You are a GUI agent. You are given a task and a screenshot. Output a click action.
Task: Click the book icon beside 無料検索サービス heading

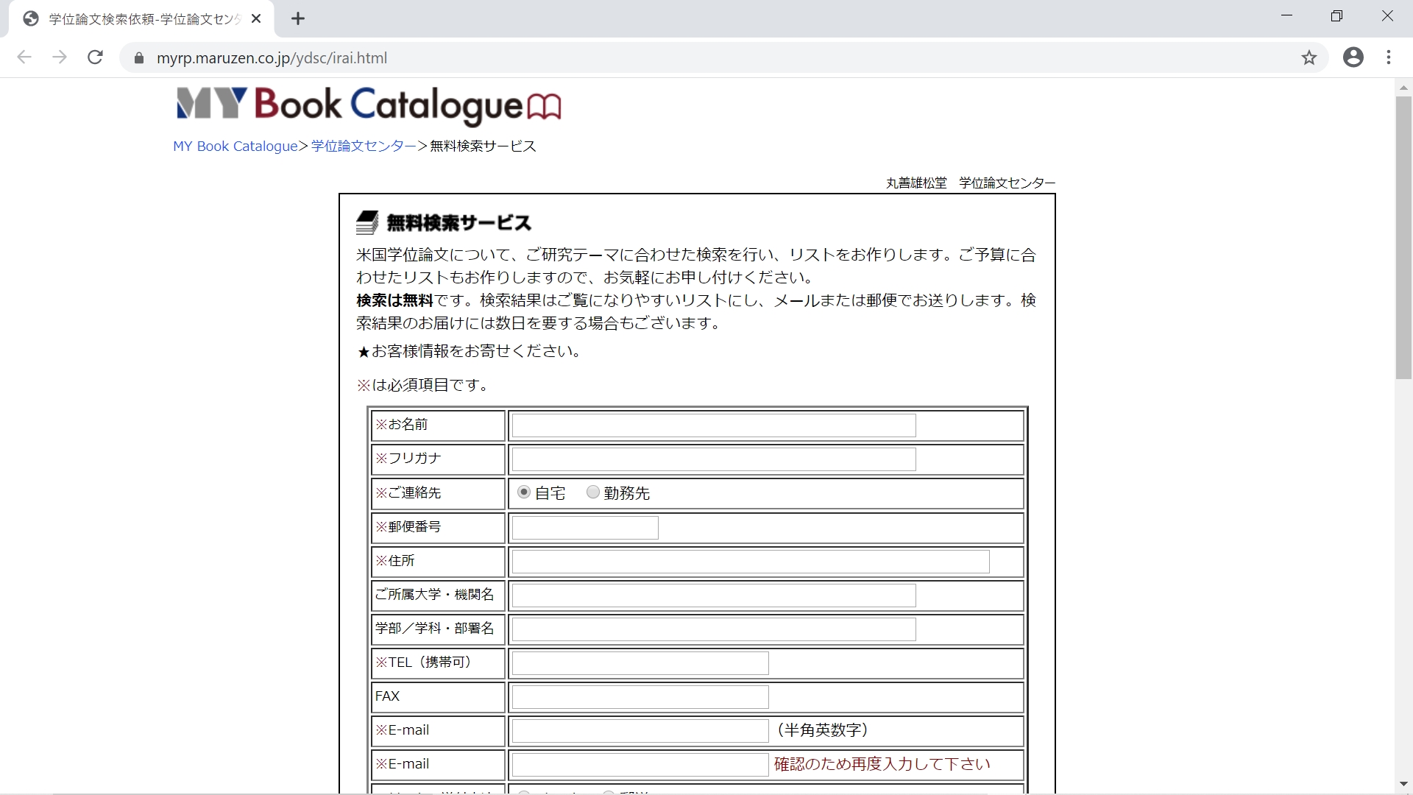point(367,222)
